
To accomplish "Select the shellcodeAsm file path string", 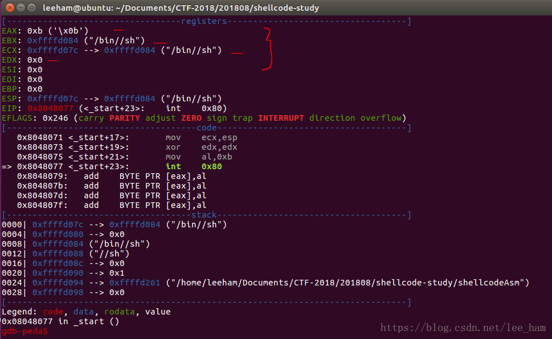I will 348,283.
